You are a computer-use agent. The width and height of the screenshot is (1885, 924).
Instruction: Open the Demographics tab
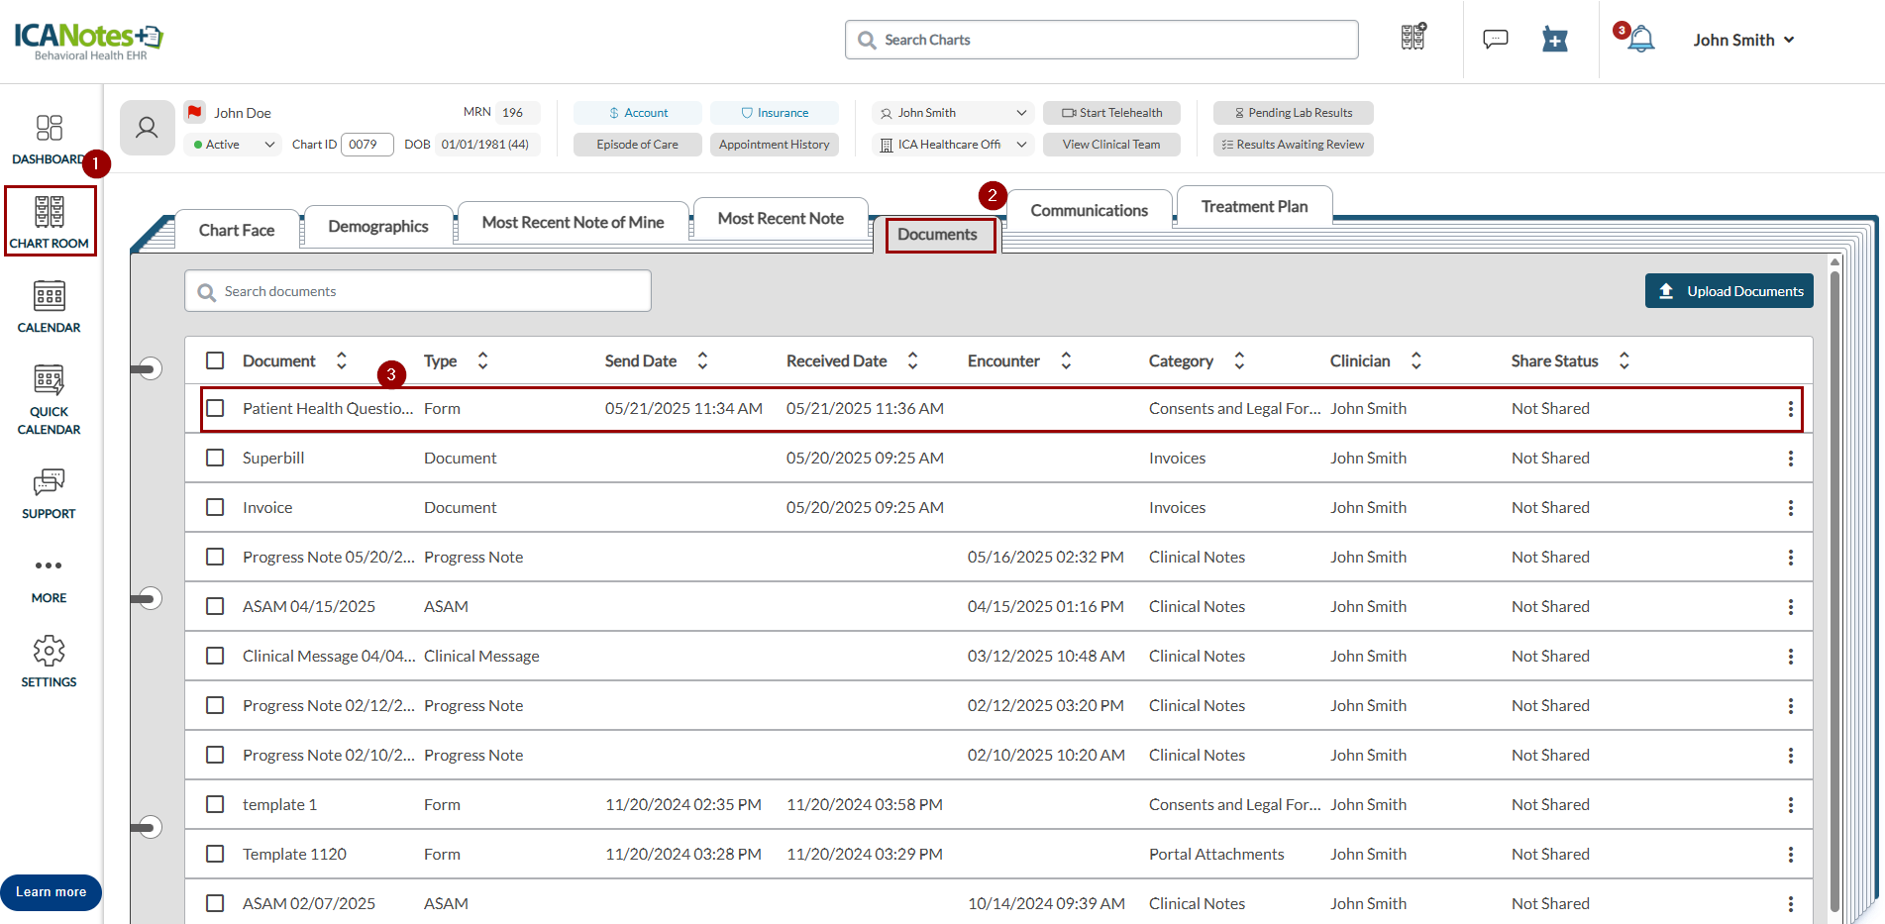tap(377, 227)
